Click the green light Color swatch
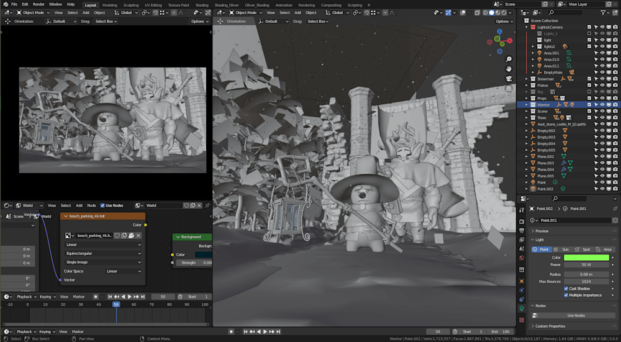 point(586,257)
